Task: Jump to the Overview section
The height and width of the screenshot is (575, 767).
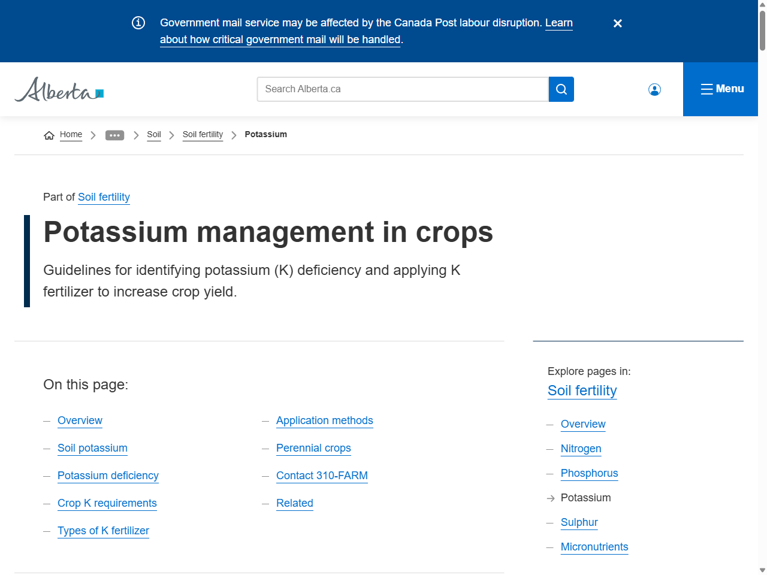Action: pyautogui.click(x=80, y=420)
